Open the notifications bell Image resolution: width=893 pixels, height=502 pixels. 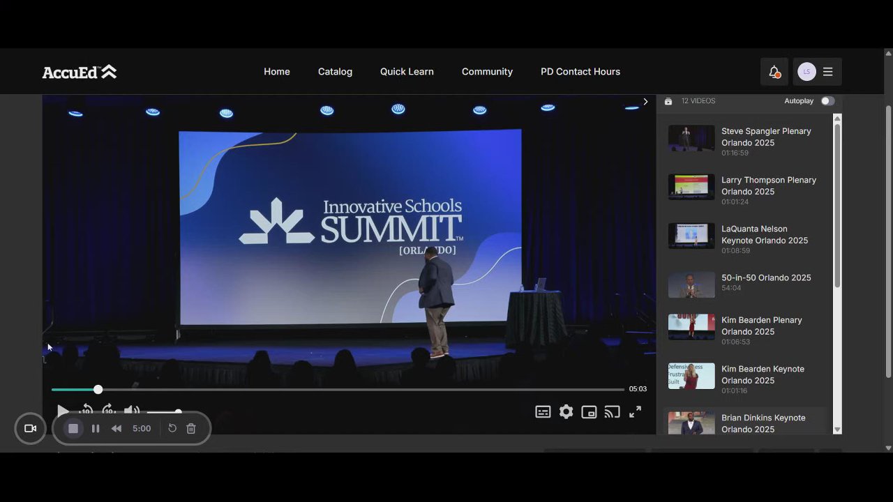774,72
